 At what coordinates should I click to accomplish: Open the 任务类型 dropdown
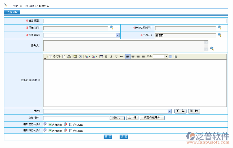tap(117, 35)
